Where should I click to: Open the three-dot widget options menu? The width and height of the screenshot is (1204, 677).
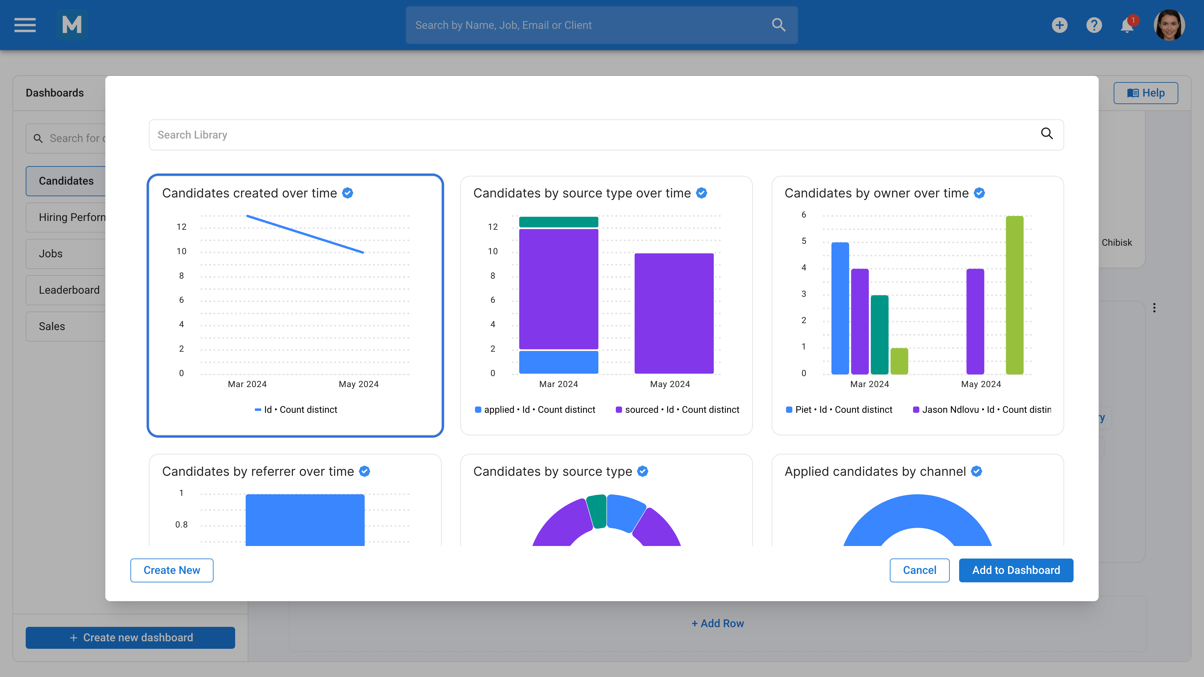point(1154,307)
